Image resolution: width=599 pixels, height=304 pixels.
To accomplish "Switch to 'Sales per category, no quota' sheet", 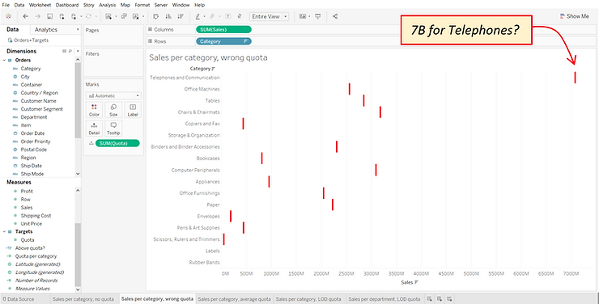I will [83, 299].
